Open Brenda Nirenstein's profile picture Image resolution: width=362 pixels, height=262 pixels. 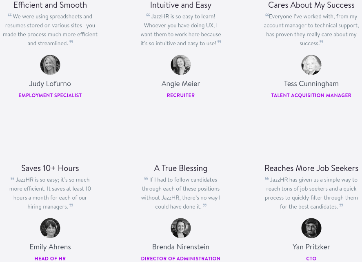[x=181, y=228]
